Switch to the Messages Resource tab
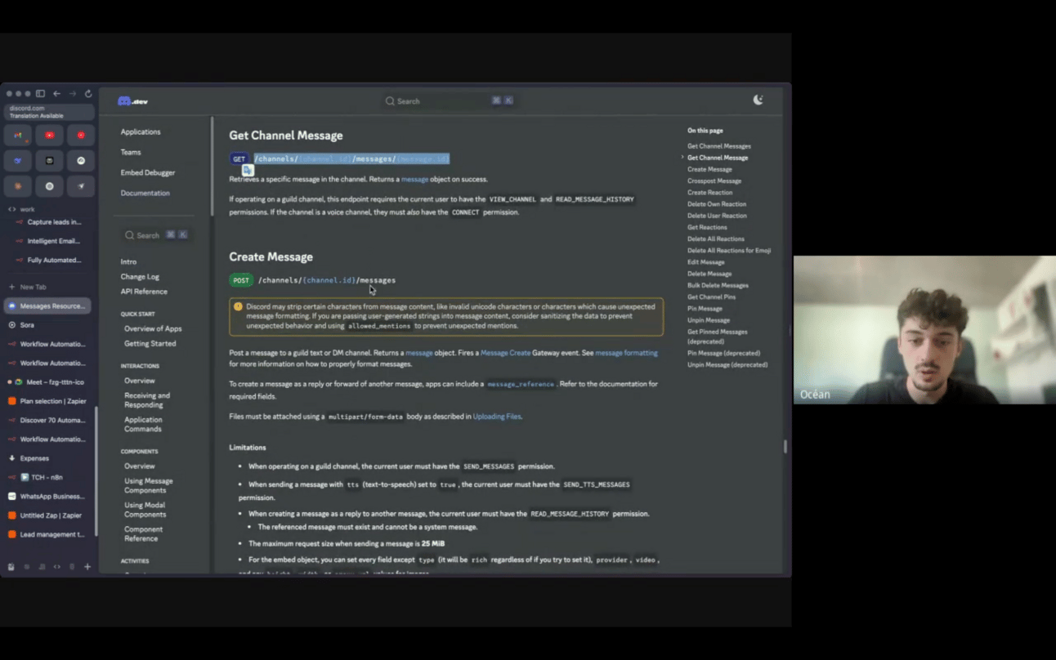 tap(47, 306)
